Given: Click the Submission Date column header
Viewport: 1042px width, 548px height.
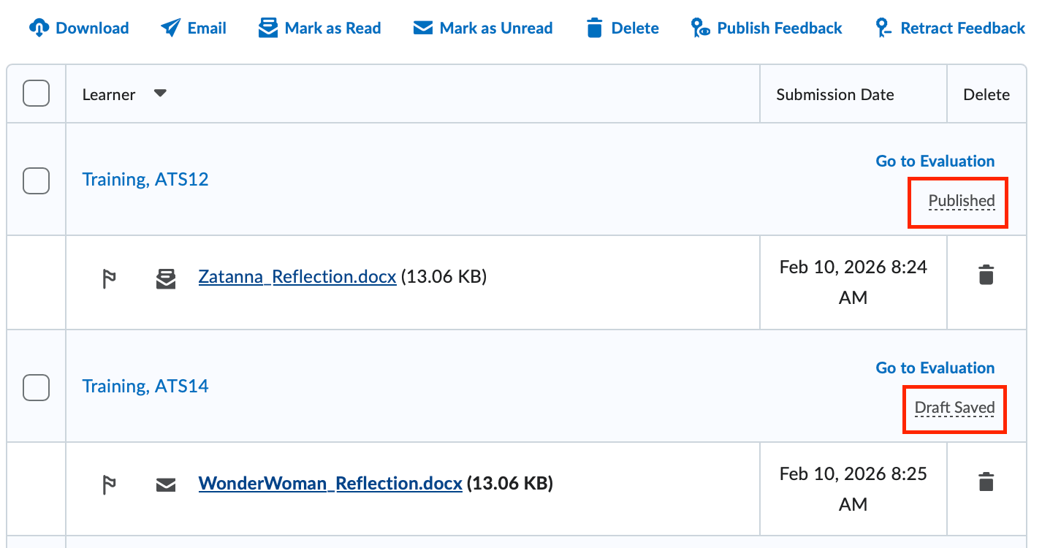Looking at the screenshot, I should tap(834, 94).
